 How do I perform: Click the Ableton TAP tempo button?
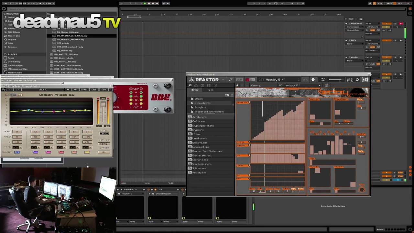click(x=5, y=3)
